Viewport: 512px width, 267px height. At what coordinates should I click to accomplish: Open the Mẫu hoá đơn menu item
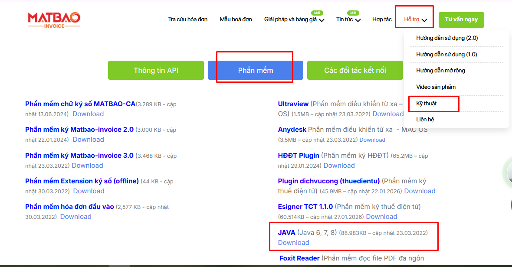[236, 20]
